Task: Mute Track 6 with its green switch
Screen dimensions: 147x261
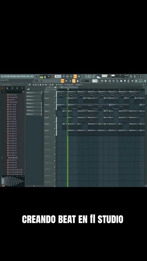Action: tap(55, 128)
